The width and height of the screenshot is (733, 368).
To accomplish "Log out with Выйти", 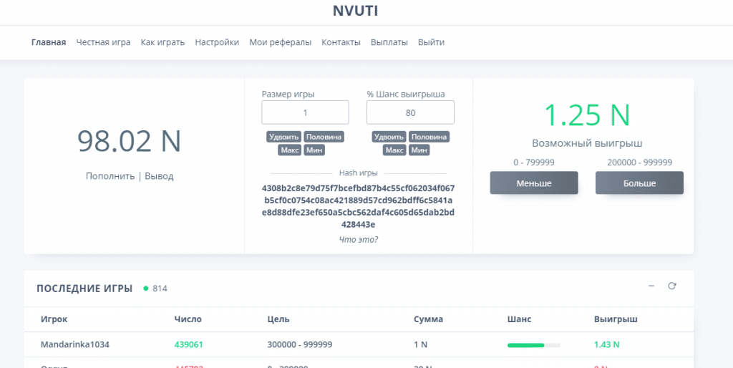I will [x=431, y=42].
